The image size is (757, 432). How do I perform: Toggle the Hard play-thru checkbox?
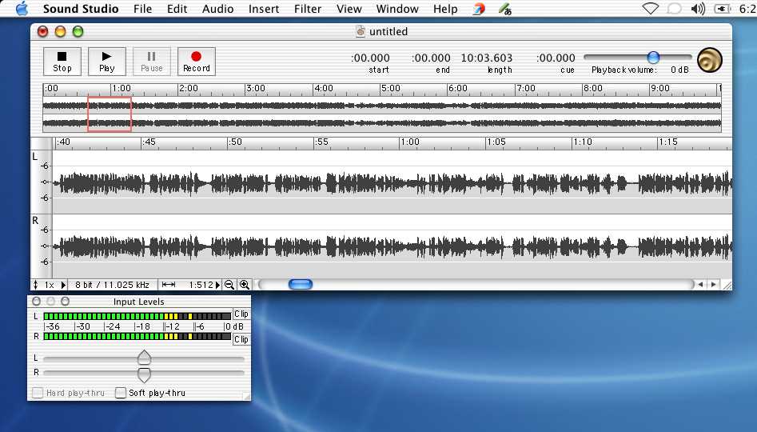coord(38,393)
